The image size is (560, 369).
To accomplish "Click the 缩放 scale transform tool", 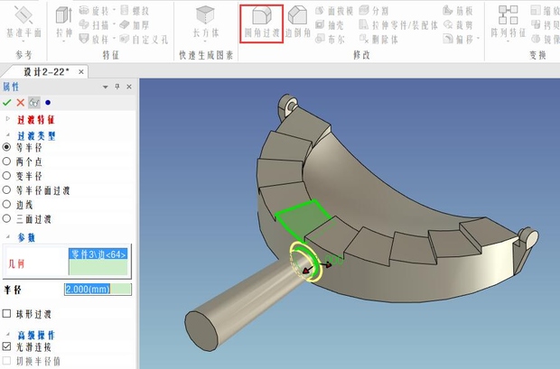I will click(546, 11).
